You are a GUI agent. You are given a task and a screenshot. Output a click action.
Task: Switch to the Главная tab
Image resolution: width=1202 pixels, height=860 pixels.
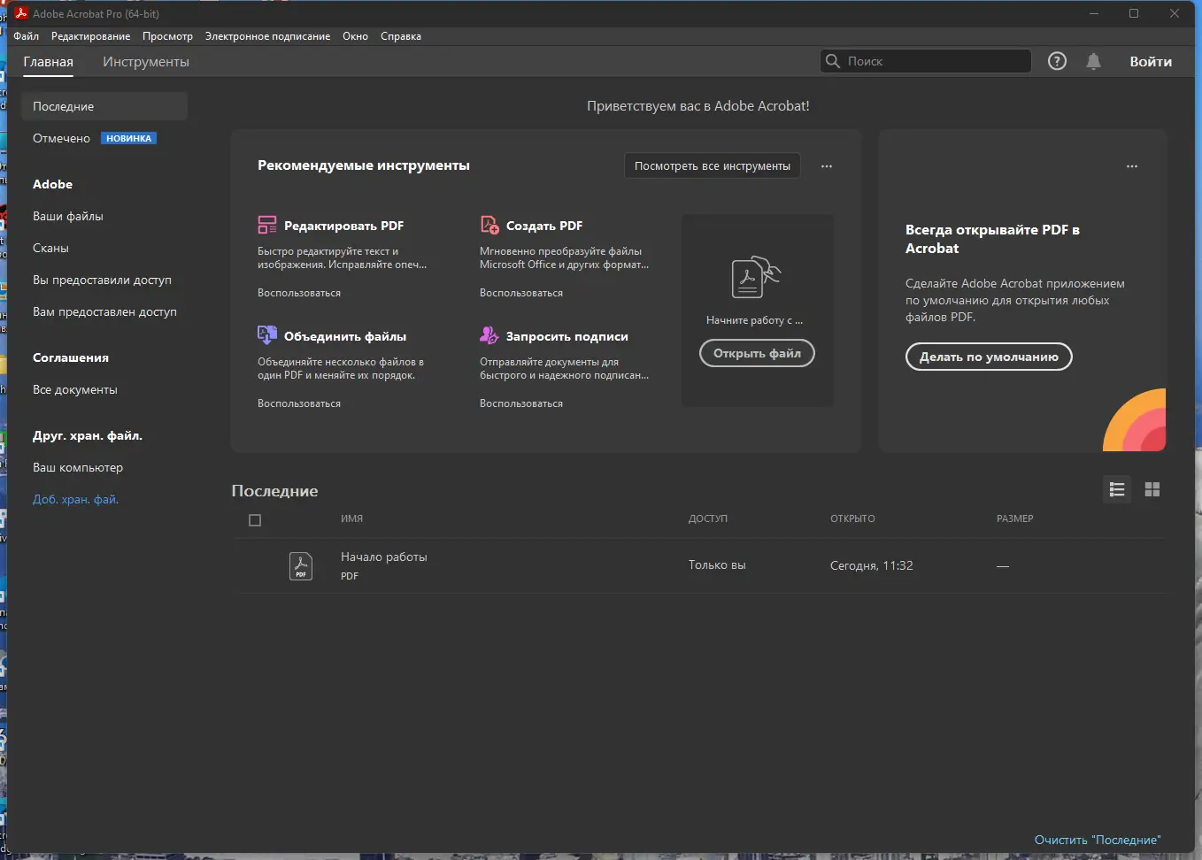(x=49, y=62)
